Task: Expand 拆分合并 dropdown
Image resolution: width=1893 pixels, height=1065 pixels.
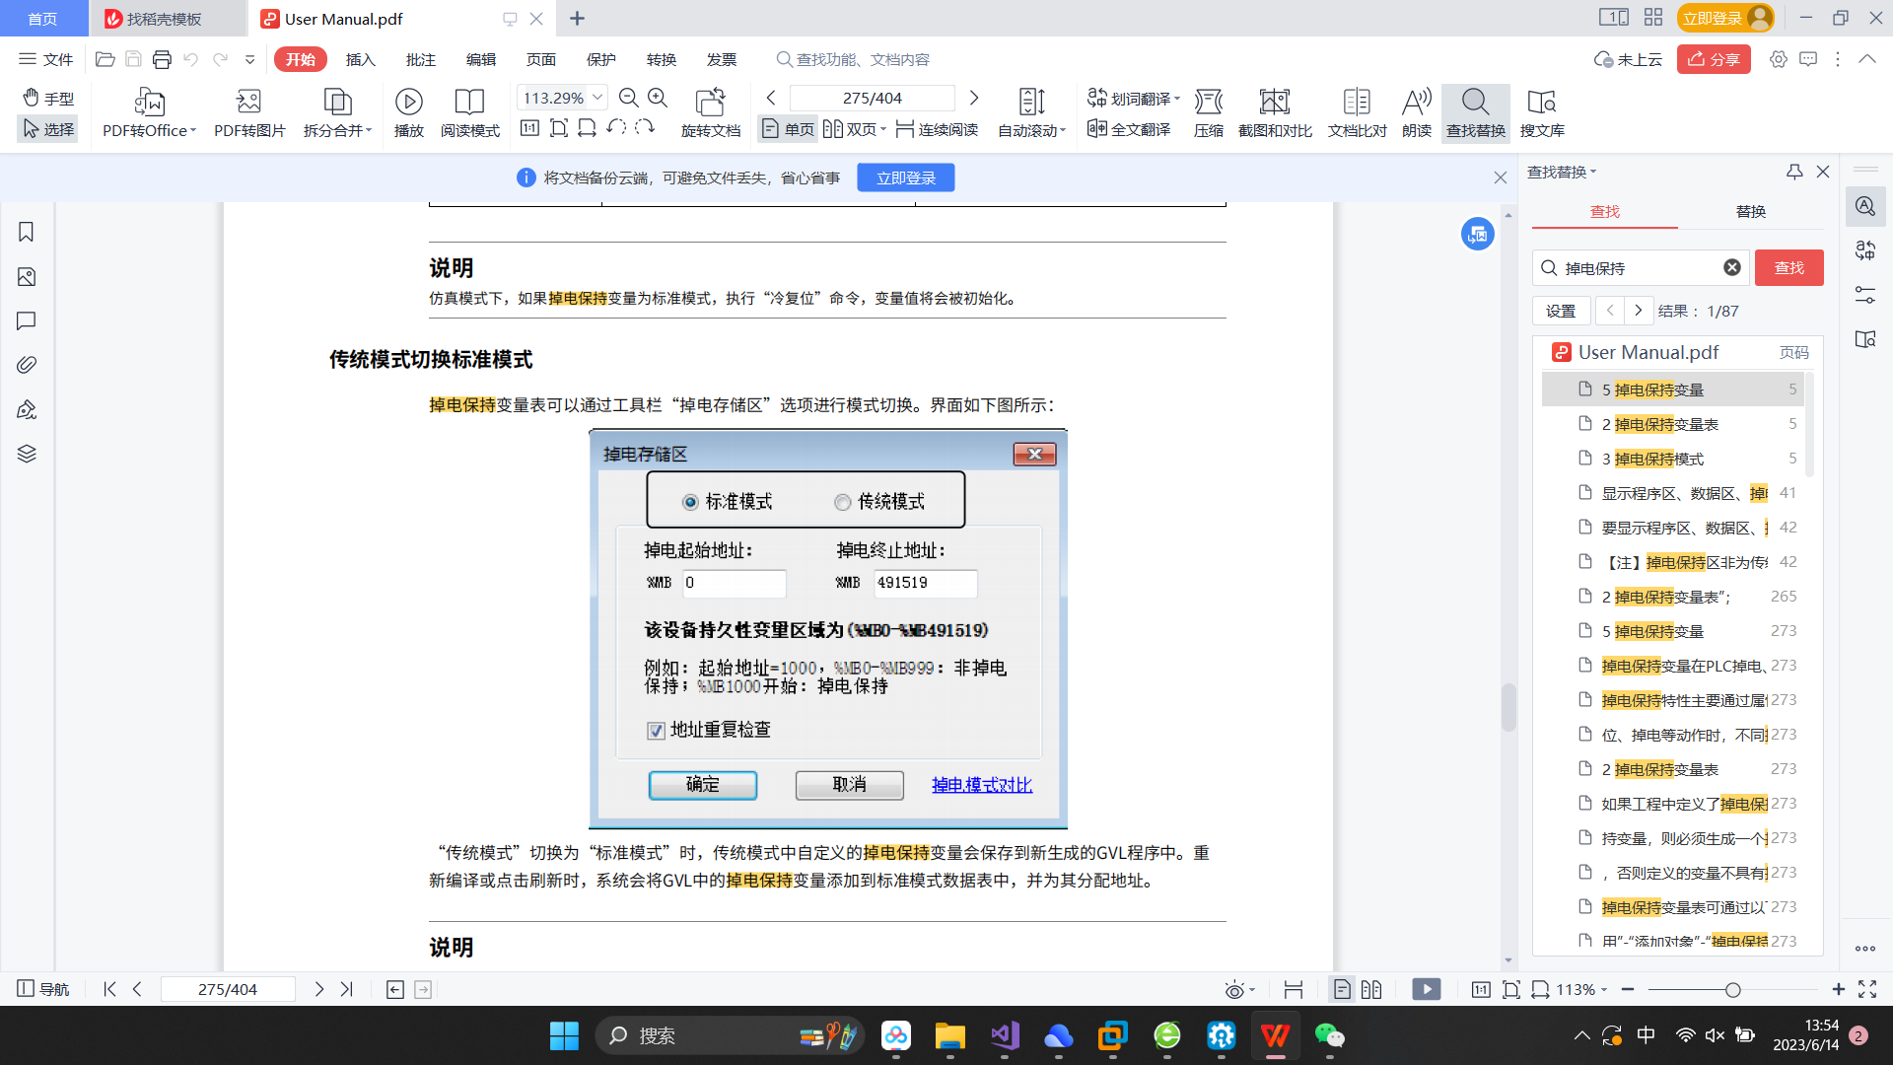Action: [x=369, y=130]
